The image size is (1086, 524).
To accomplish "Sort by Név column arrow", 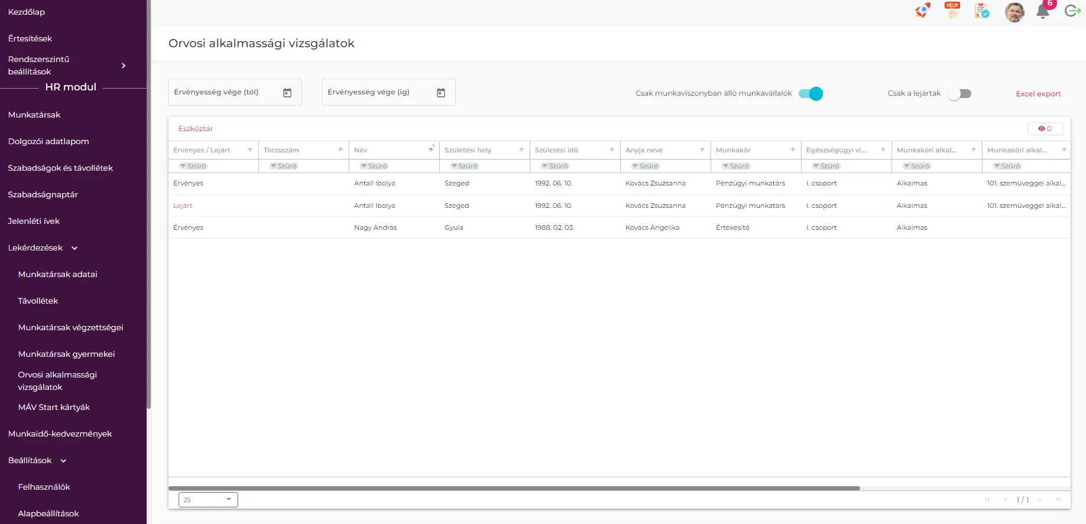I will 431,150.
